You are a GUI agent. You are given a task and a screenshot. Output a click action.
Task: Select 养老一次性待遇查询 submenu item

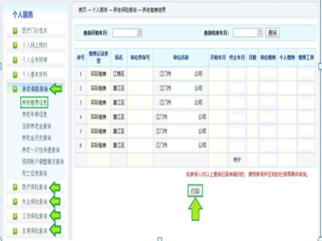tap(41, 150)
